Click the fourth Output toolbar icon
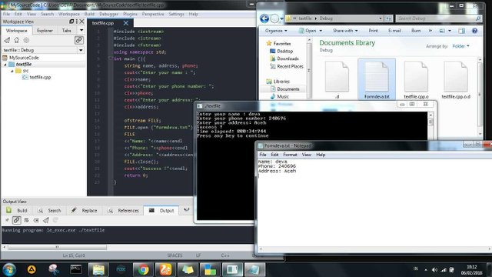This screenshot has width=492, height=277. pyautogui.click(x=36, y=220)
